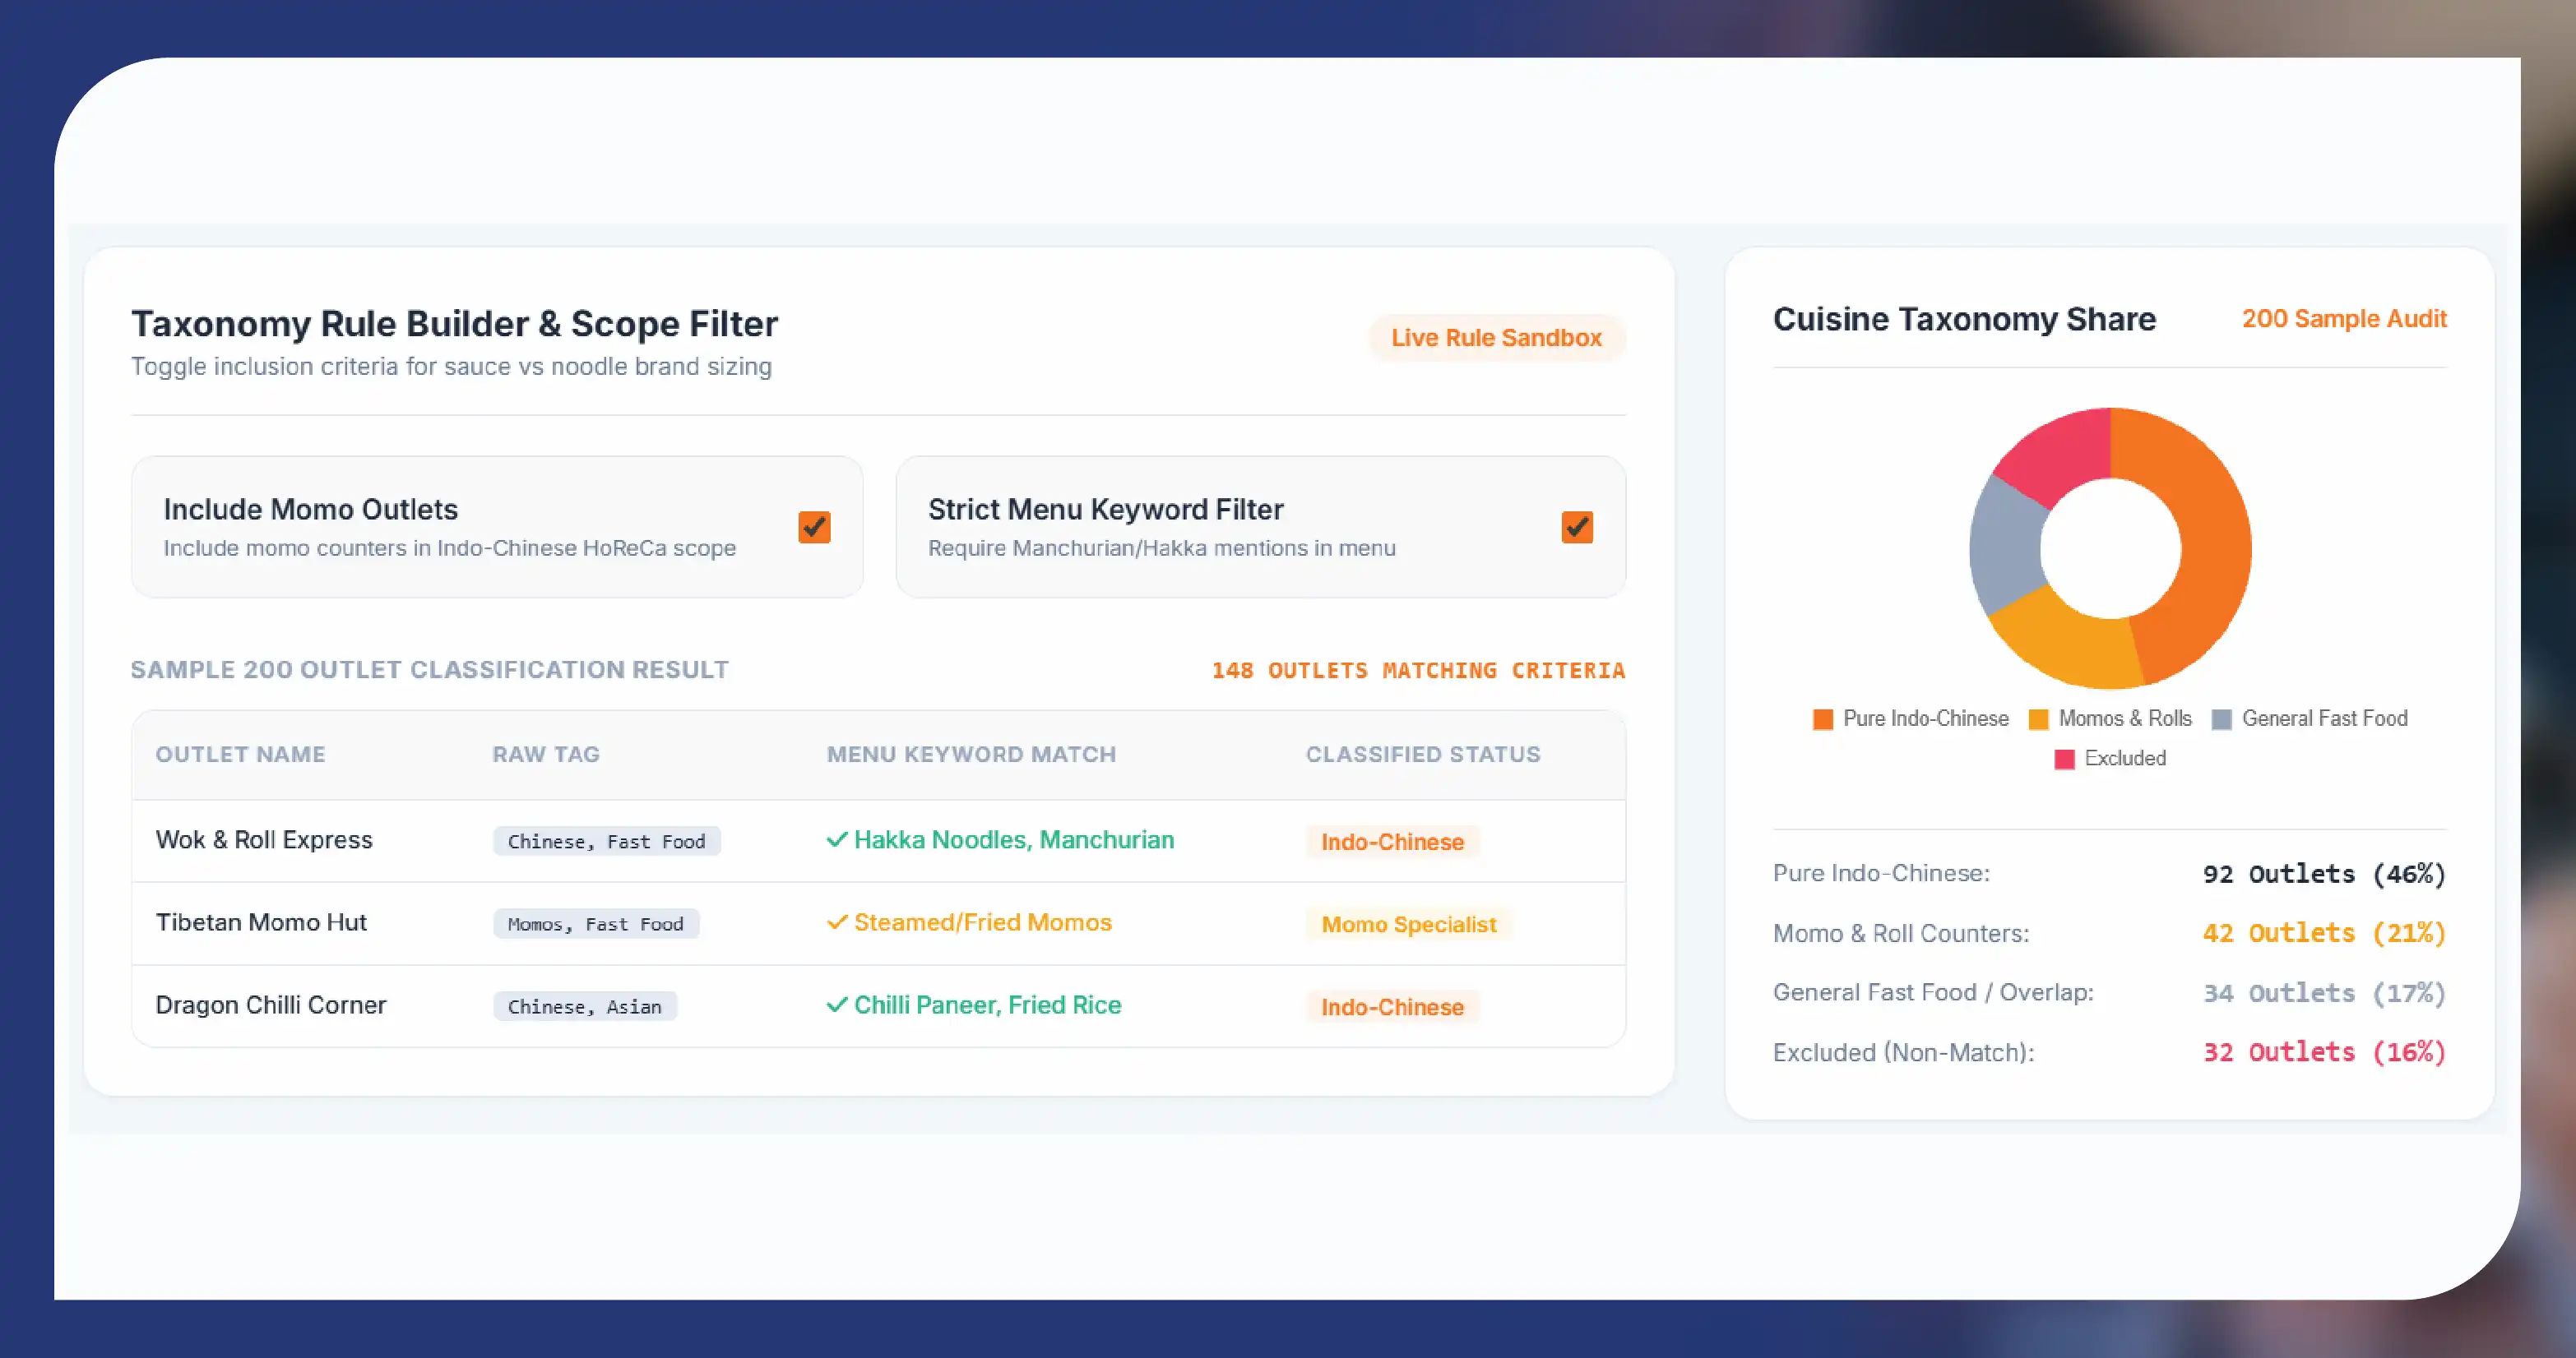Click the checkmark beside Steamed/Fried Momos
The height and width of the screenshot is (1358, 2576).
coord(837,922)
